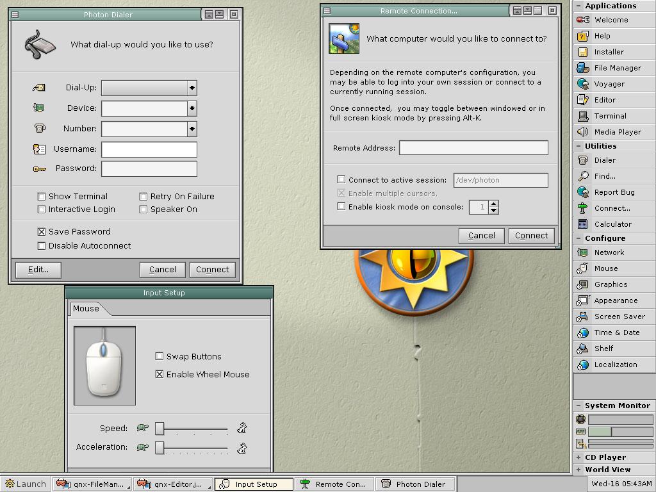
Task: Open the Localization settings icon
Action: [x=583, y=365]
